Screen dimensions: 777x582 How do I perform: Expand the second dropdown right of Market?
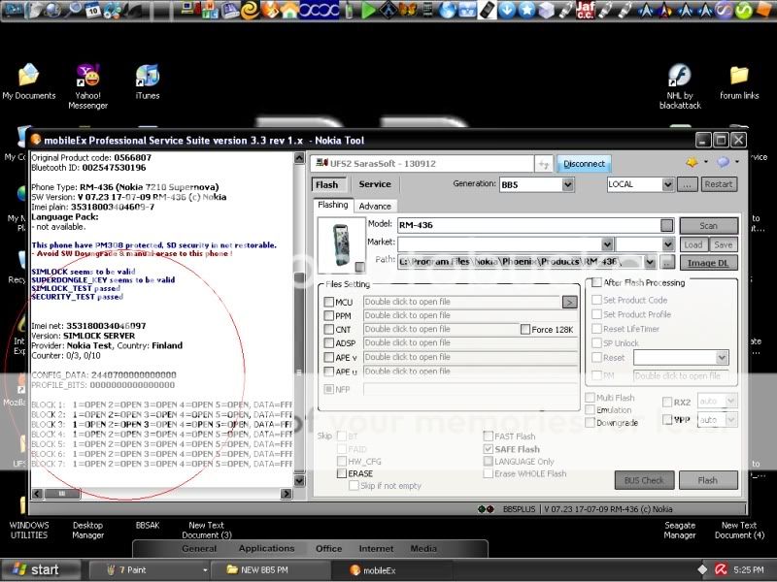[668, 244]
